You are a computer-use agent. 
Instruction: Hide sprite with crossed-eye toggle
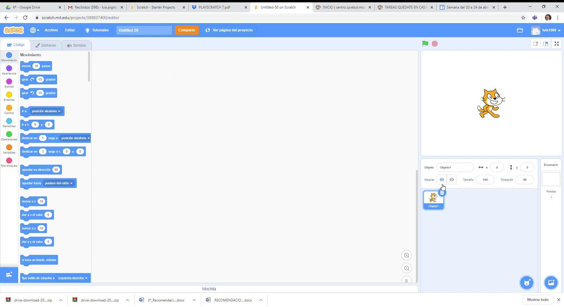tap(452, 180)
